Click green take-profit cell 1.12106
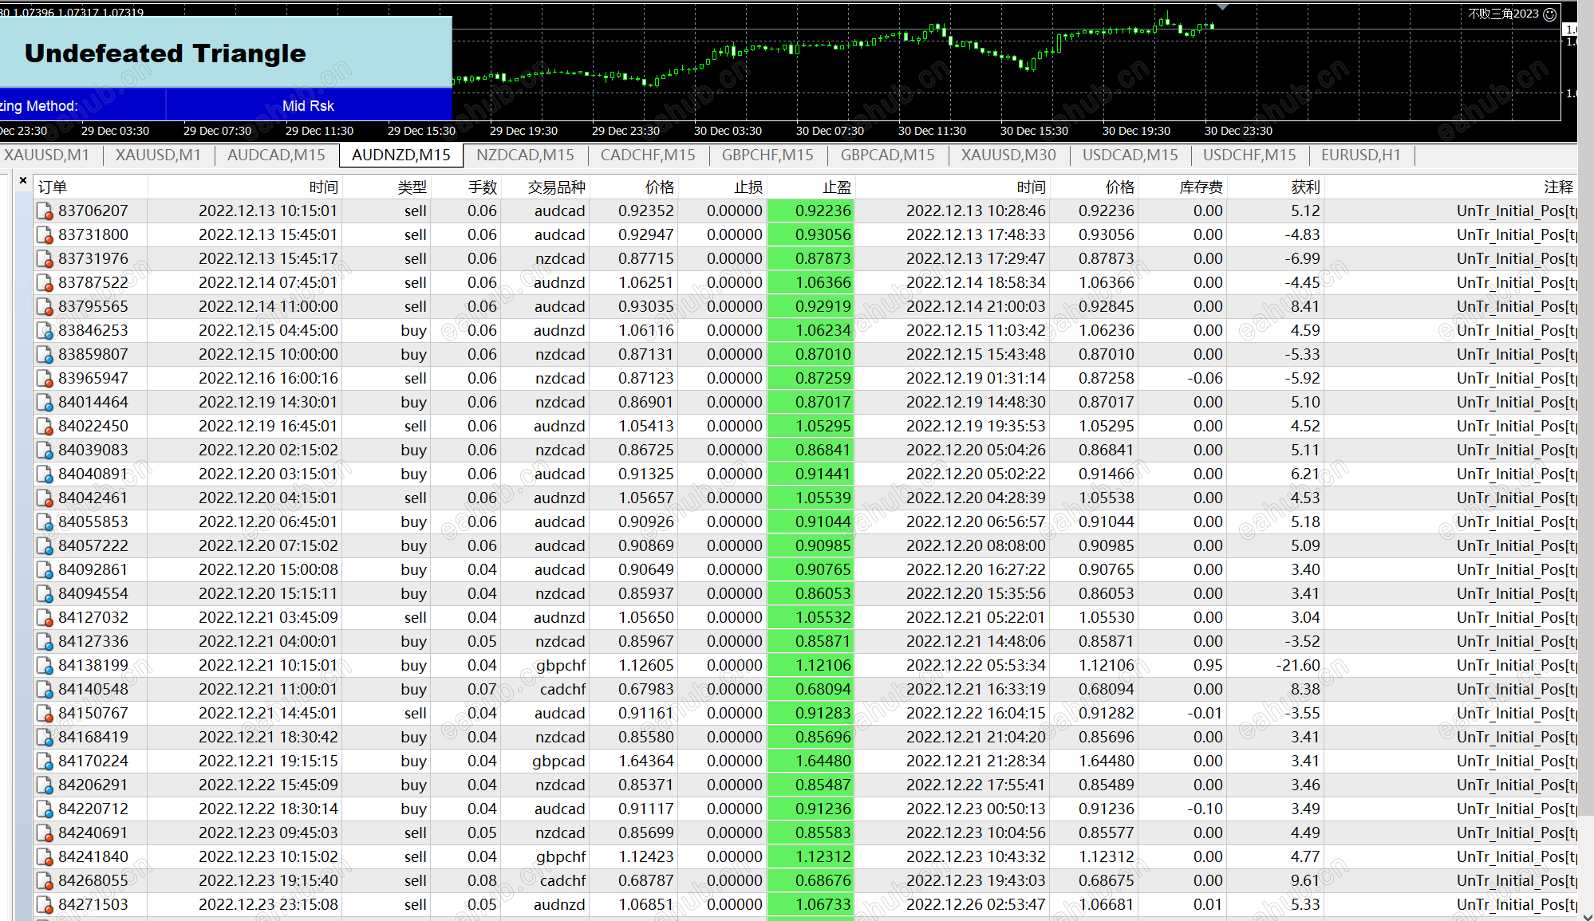Image resolution: width=1594 pixels, height=921 pixels. pos(811,666)
